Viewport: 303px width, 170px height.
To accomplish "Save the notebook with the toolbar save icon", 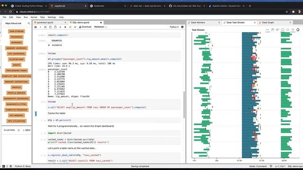I will click(x=36, y=27).
